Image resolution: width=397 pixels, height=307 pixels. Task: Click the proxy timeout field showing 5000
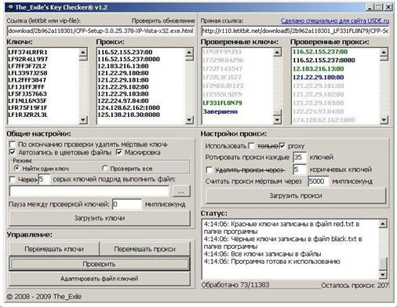[x=319, y=181]
